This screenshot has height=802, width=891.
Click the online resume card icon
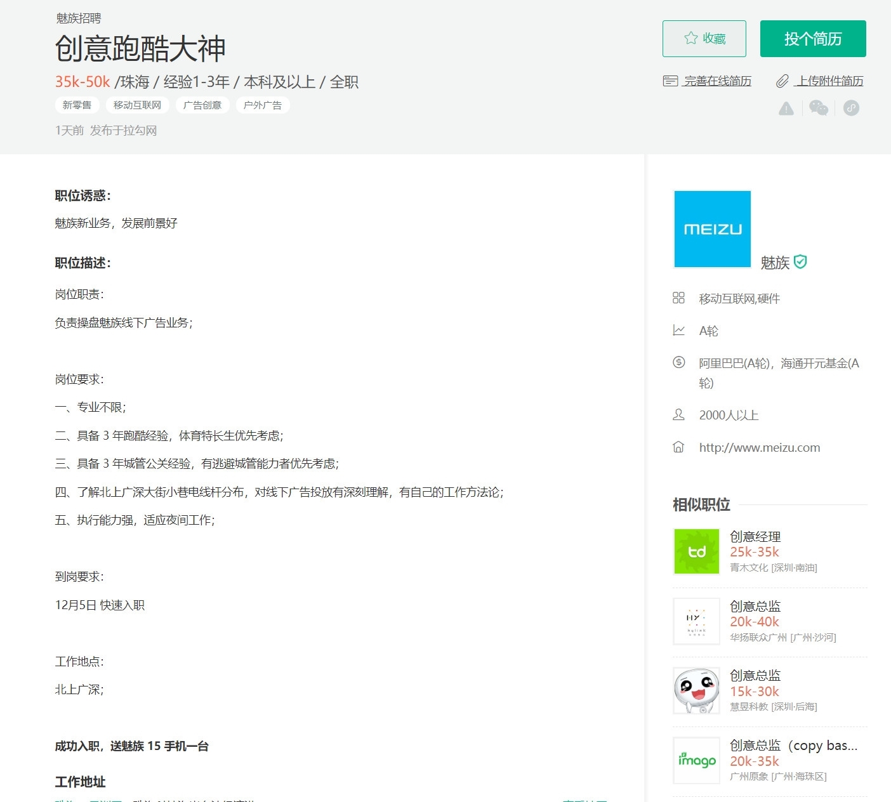tap(670, 81)
